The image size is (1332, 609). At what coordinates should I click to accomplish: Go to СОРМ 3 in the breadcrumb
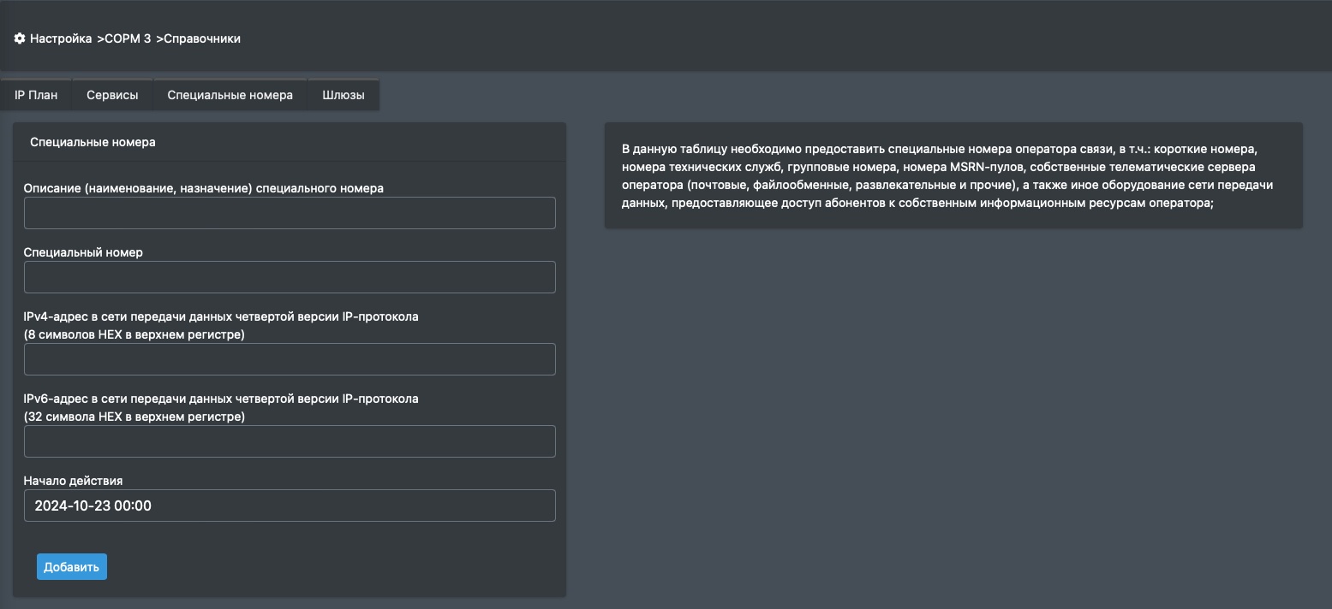[x=127, y=38]
